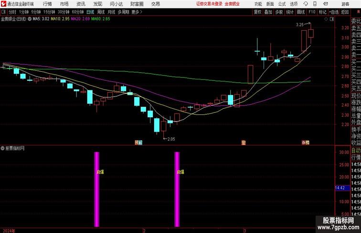Open the 多周期 multi-period view
This screenshot has width=361, height=233.
(x=123, y=12)
